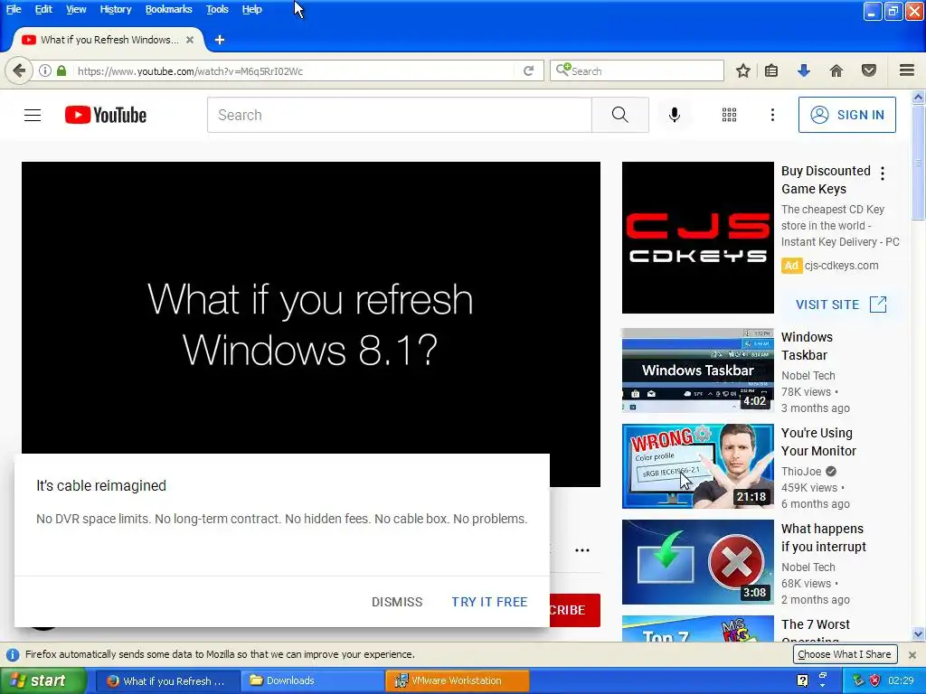Click the YouTube logo

tap(106, 115)
